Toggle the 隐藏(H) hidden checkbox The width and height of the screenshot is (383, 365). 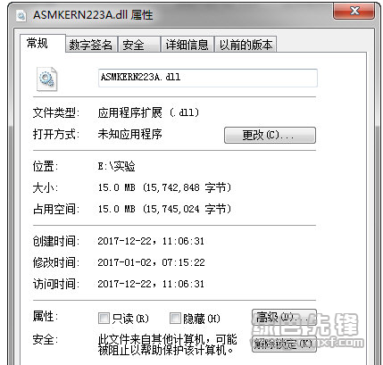coord(175,319)
